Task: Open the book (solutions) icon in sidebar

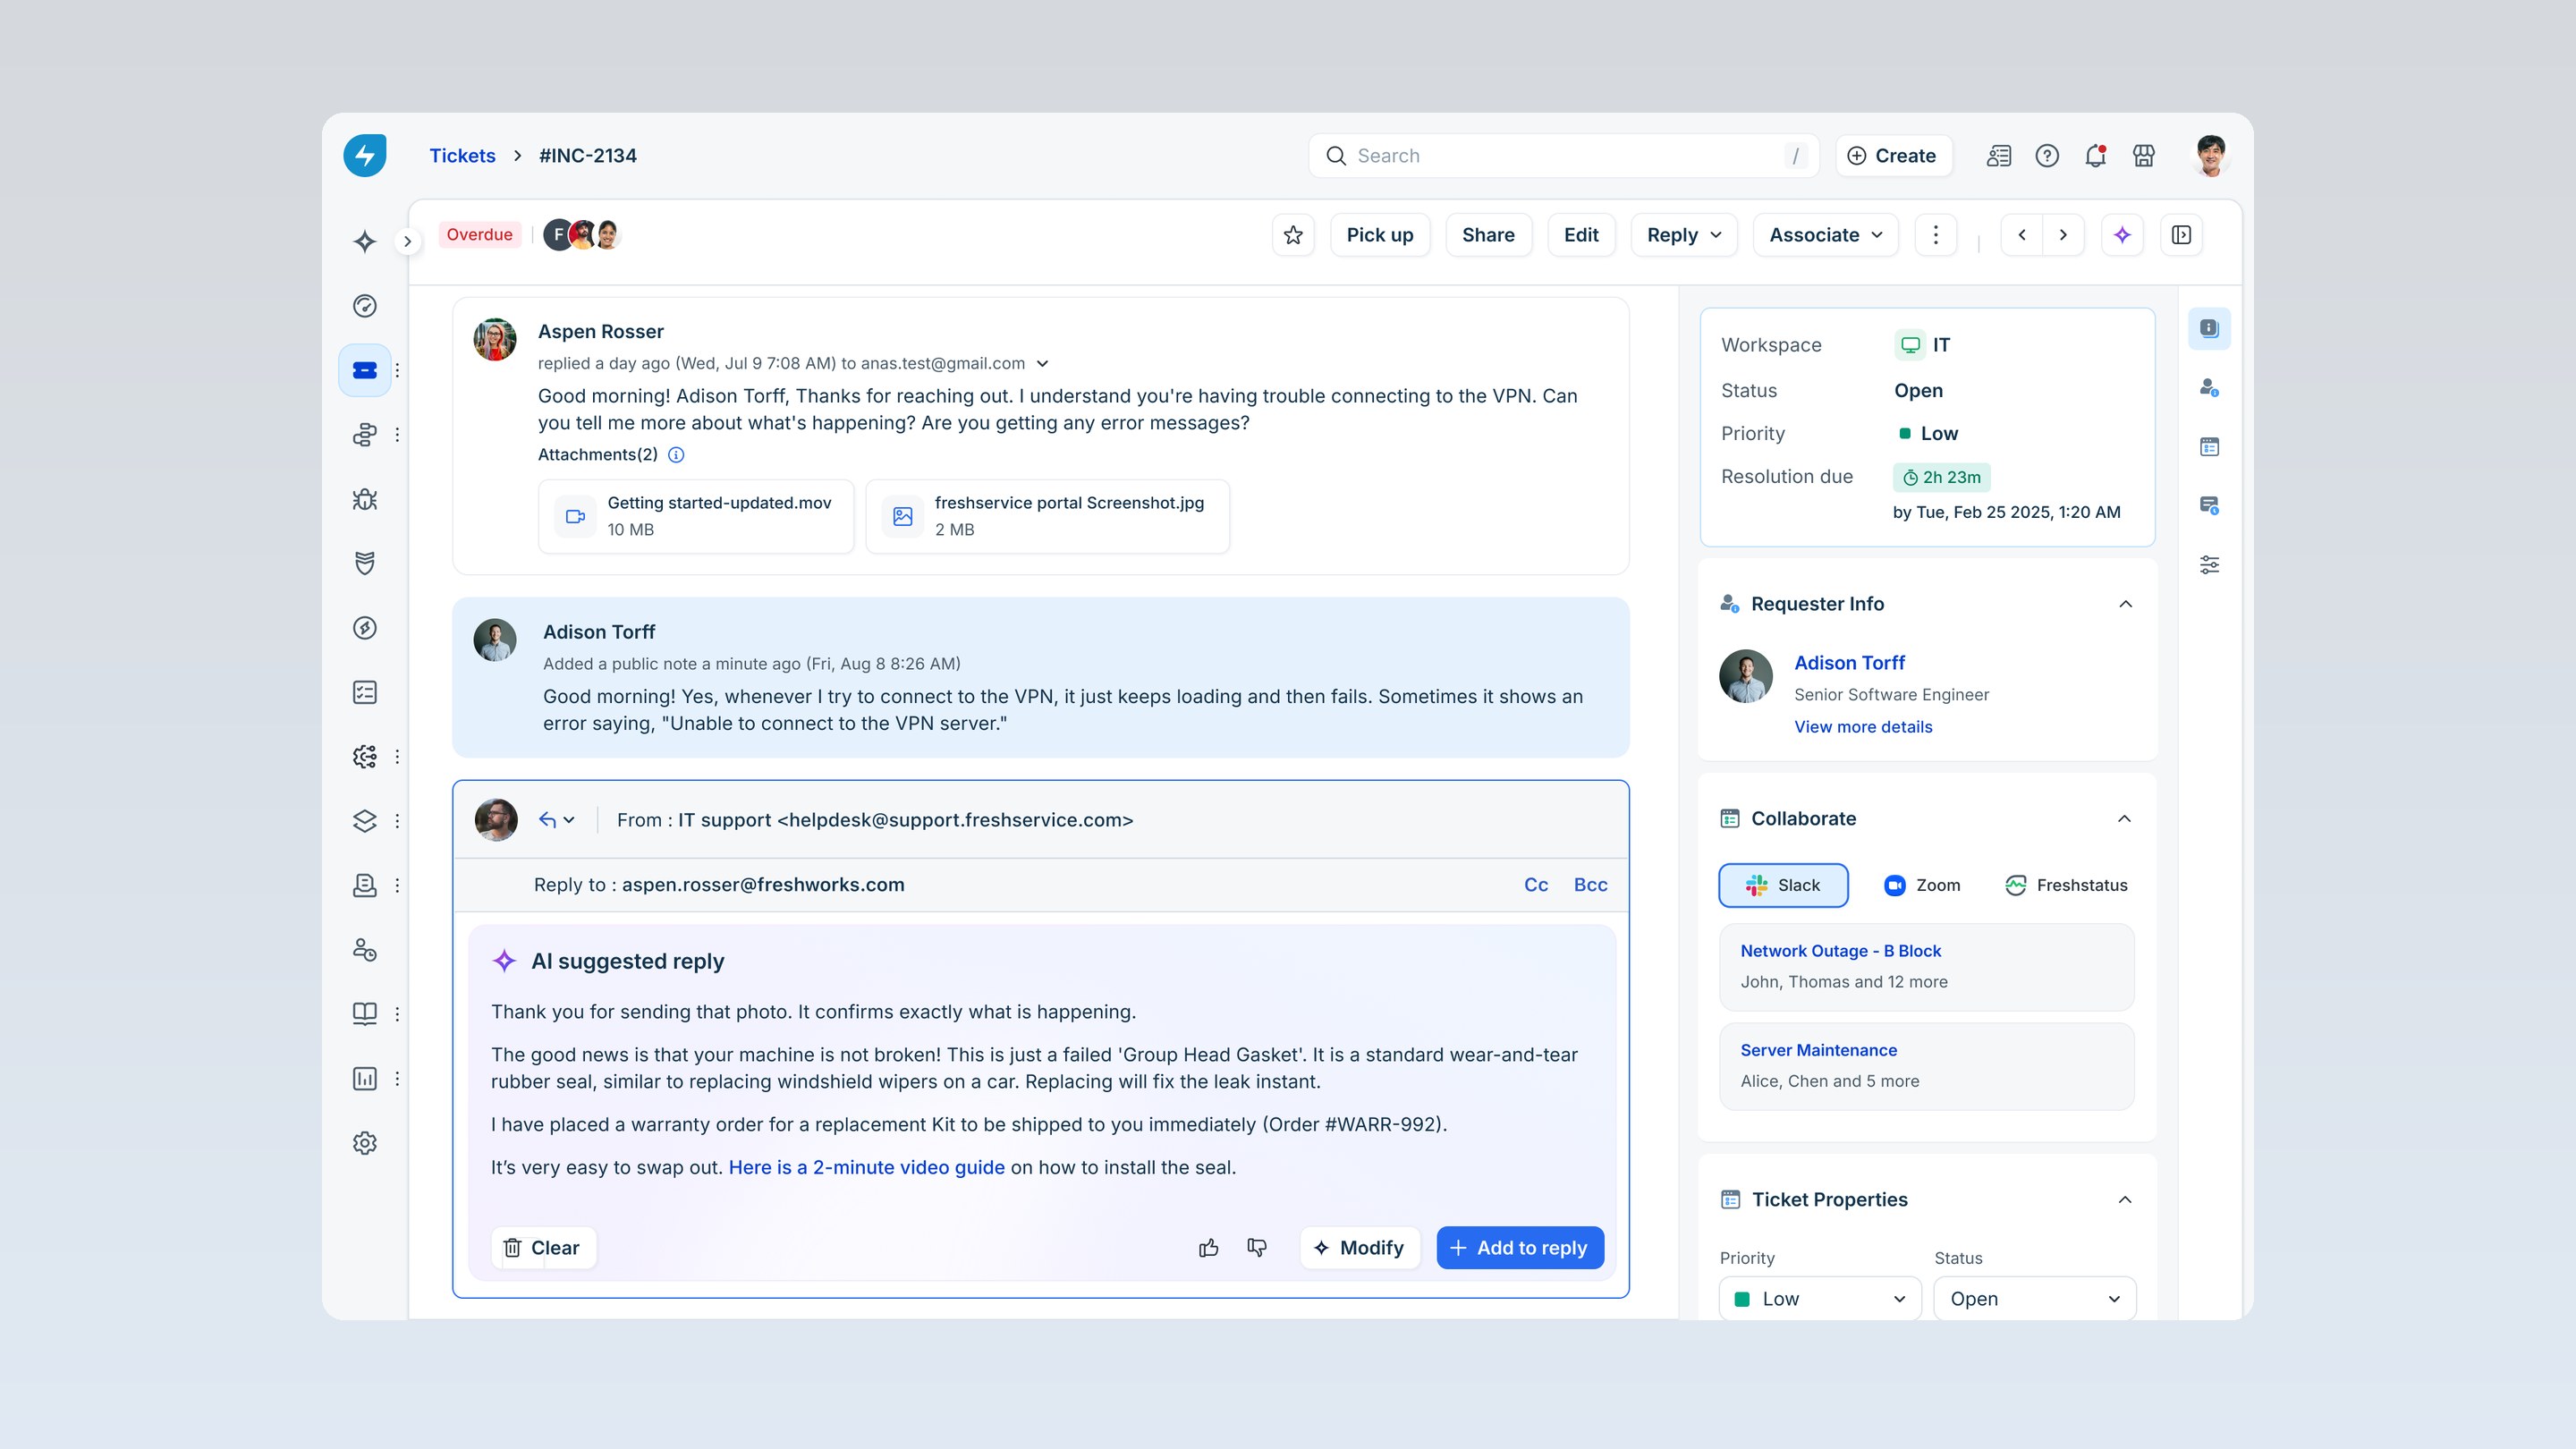Action: (365, 1014)
